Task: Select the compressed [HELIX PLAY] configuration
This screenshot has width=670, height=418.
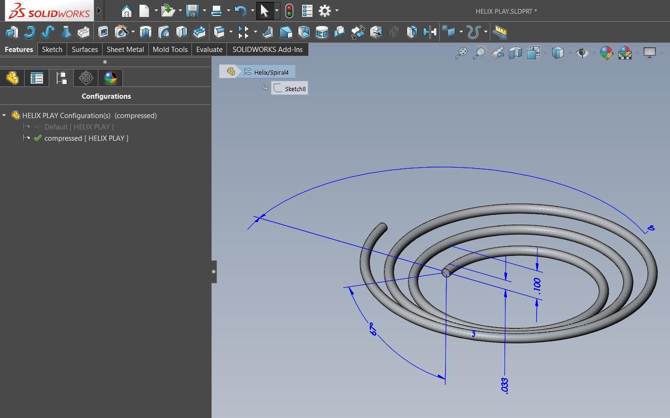Action: (x=86, y=138)
